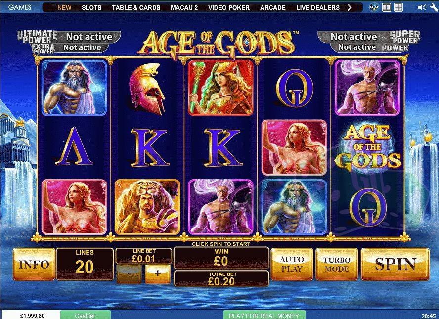Image resolution: width=439 pixels, height=319 pixels.
Task: Open settings with the wrench icon
Action: pyautogui.click(x=434, y=7)
